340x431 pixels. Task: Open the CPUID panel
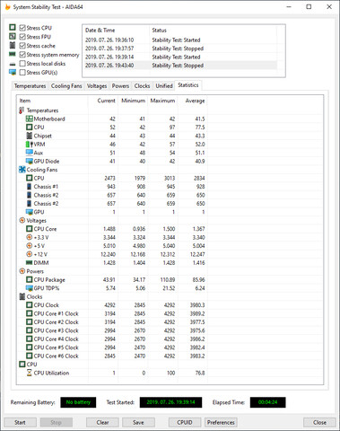click(x=185, y=422)
